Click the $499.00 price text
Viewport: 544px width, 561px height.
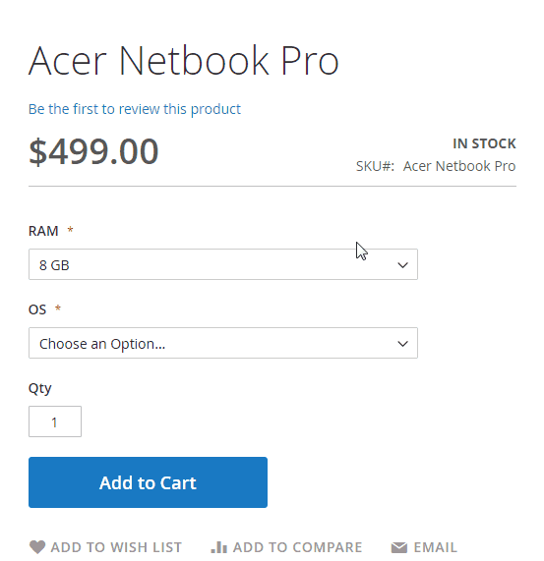93,151
